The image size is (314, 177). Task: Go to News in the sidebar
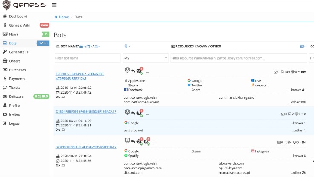[x=13, y=34]
